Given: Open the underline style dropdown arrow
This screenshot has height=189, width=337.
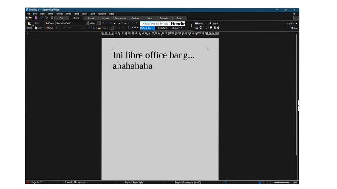Looking at the screenshot, I should (x=67, y=28).
